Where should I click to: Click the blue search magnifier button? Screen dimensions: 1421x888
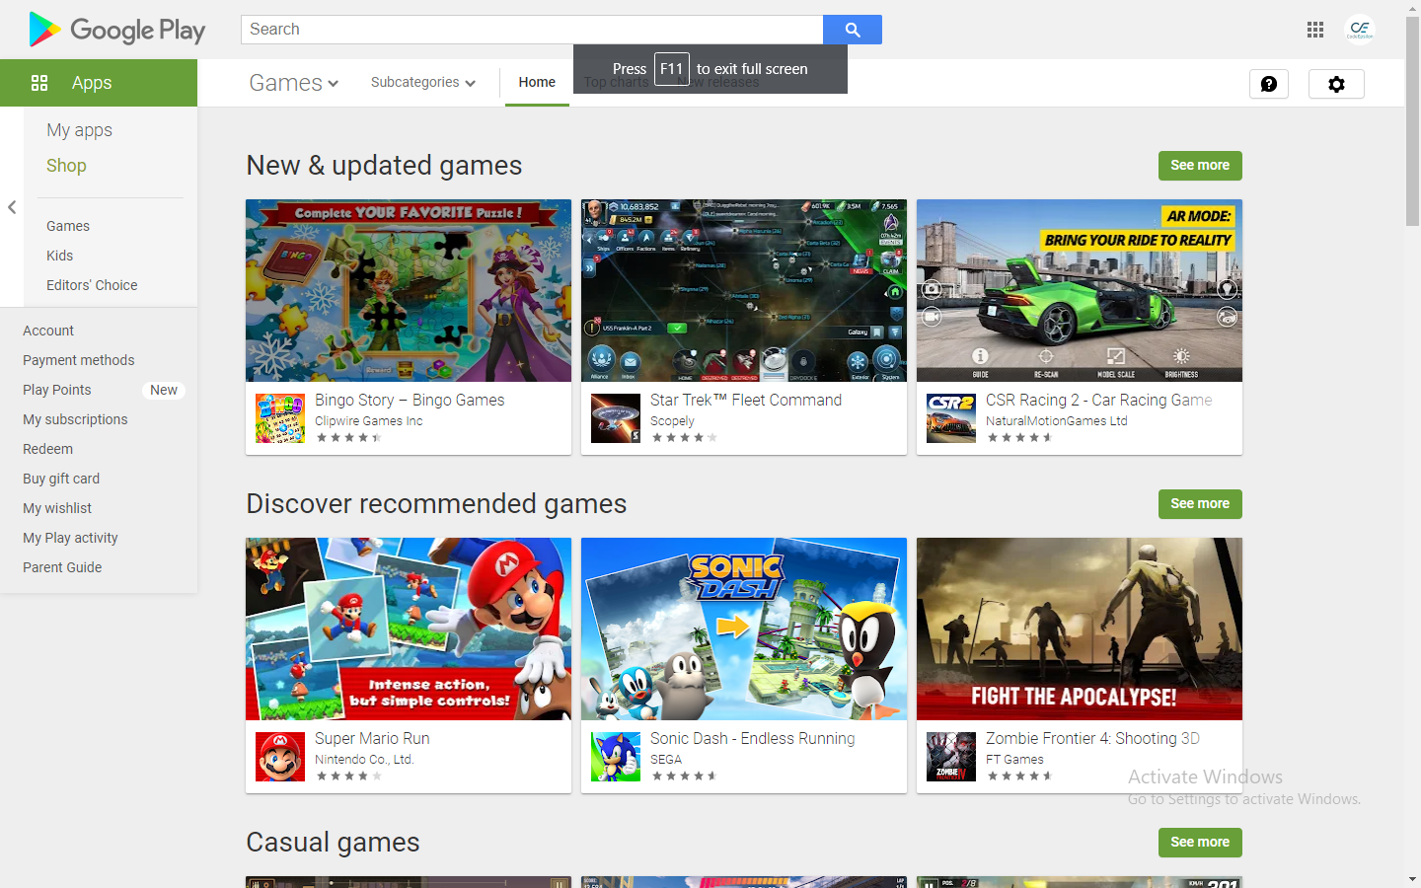tap(852, 30)
